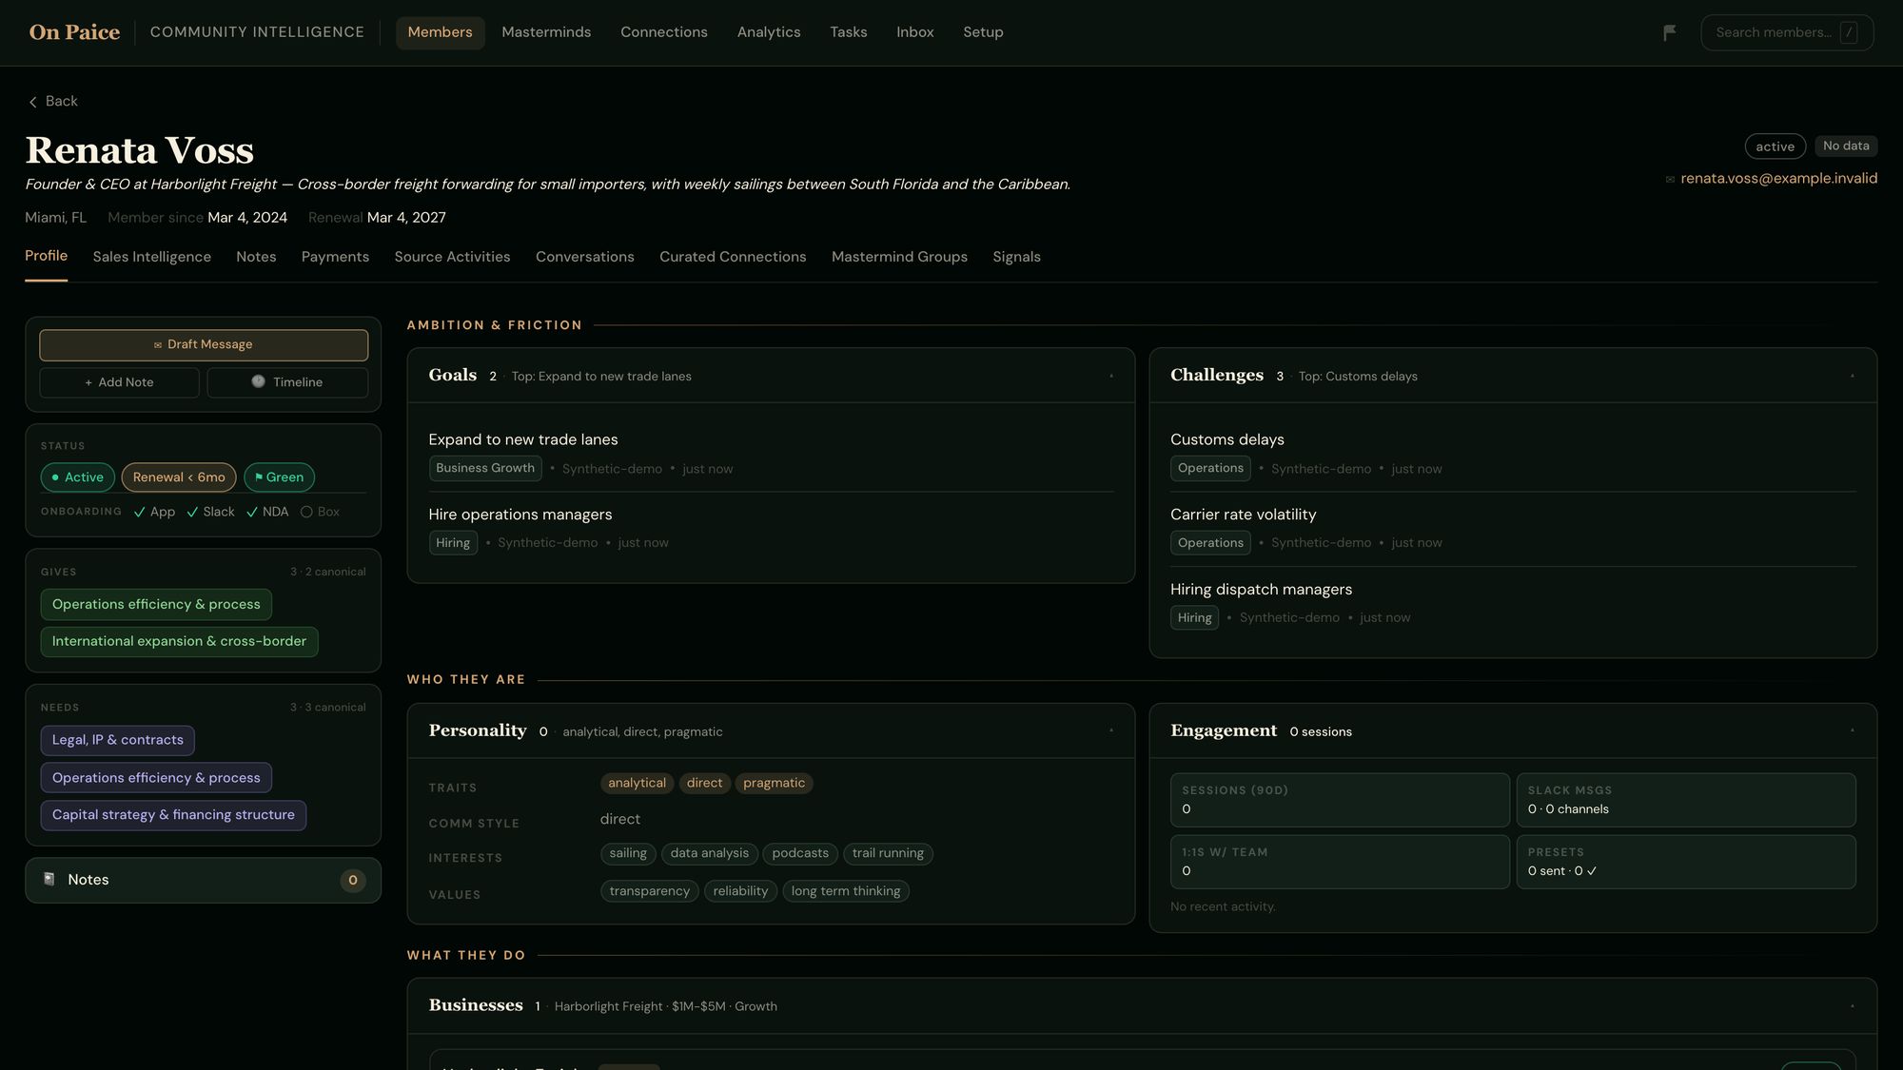Click the Active status dot chip
The height and width of the screenshot is (1070, 1903).
click(77, 477)
